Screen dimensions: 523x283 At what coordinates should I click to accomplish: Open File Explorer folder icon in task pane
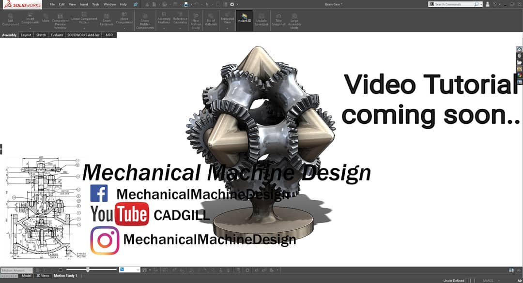pos(519,62)
